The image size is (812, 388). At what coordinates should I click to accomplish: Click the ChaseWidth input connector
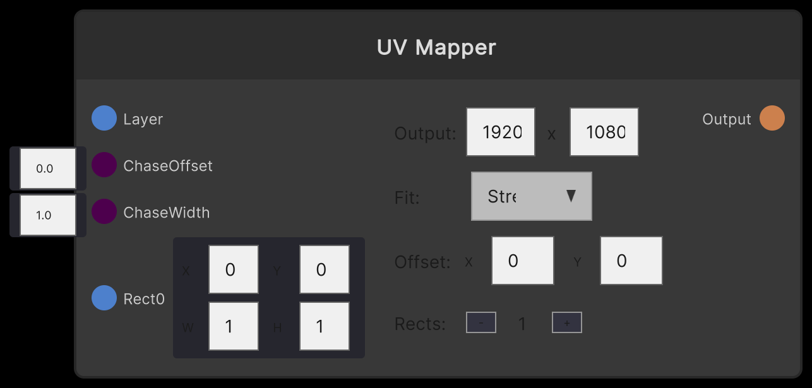point(104,212)
